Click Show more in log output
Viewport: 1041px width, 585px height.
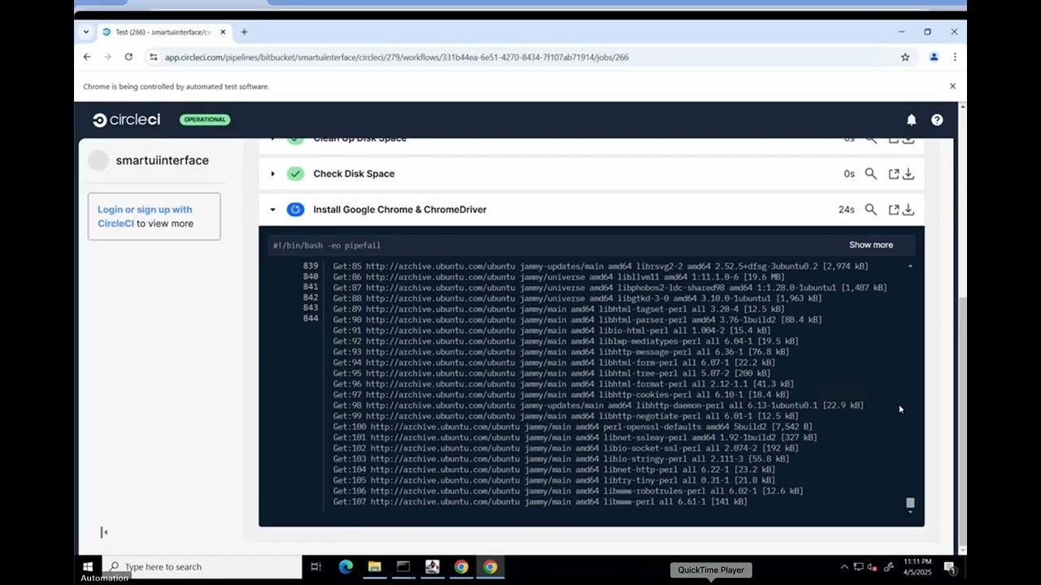[x=871, y=245]
